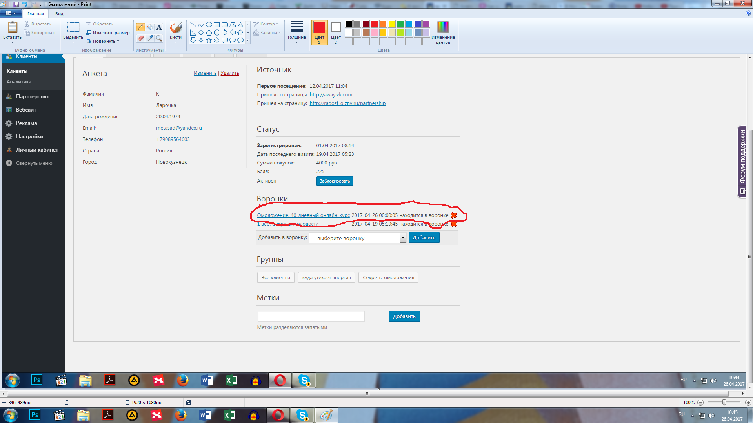This screenshot has height=423, width=753.
Task: Open the Thickness (Толщина) dropdown
Action: tap(296, 33)
